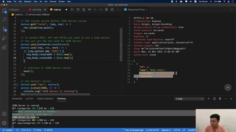Click UTF-8 encoding status item
This screenshot has width=236, height=132.
tap(177, 130)
